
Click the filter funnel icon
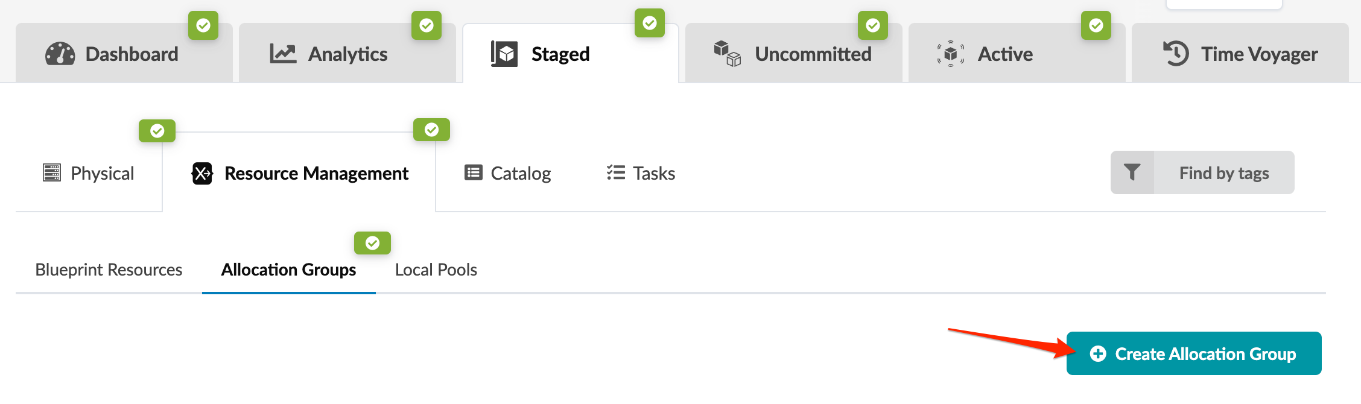coord(1132,172)
